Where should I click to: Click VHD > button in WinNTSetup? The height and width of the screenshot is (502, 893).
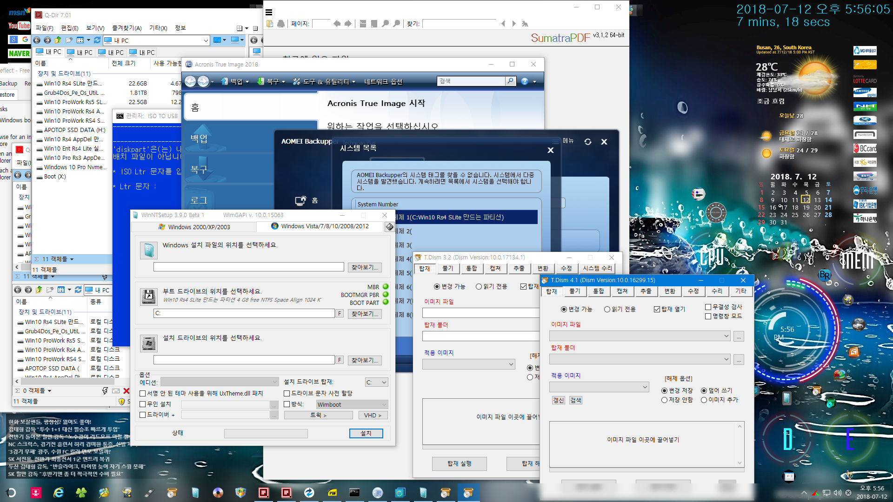(373, 416)
